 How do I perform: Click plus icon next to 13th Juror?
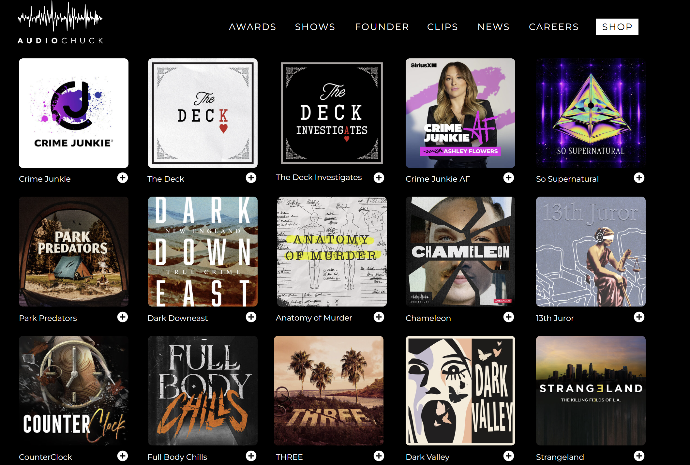point(639,317)
